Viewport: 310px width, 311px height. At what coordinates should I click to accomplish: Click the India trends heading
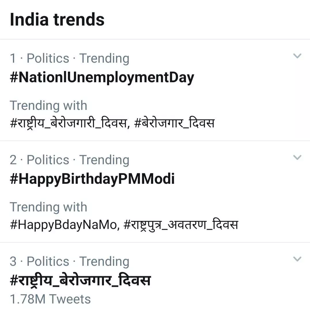pyautogui.click(x=57, y=20)
